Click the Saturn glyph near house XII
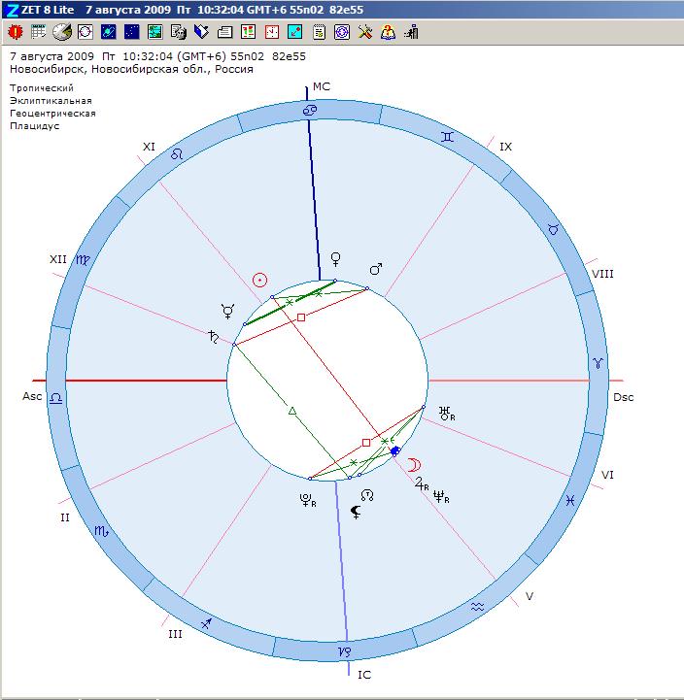This screenshot has height=700, width=684. tap(210, 338)
